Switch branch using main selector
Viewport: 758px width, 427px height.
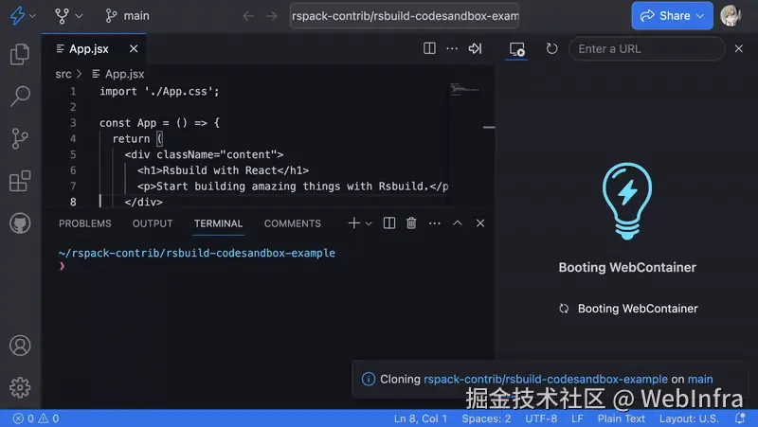pyautogui.click(x=128, y=16)
